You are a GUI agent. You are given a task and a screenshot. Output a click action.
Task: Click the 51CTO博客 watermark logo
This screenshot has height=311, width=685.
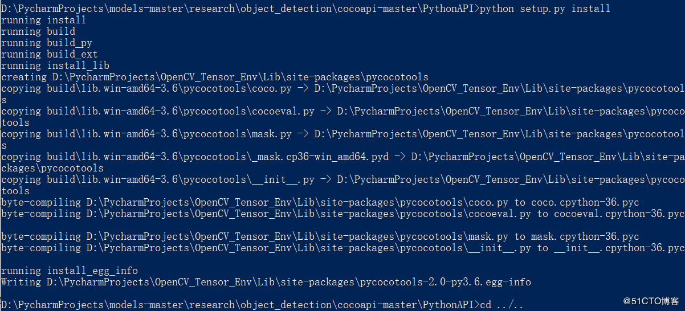click(x=651, y=301)
